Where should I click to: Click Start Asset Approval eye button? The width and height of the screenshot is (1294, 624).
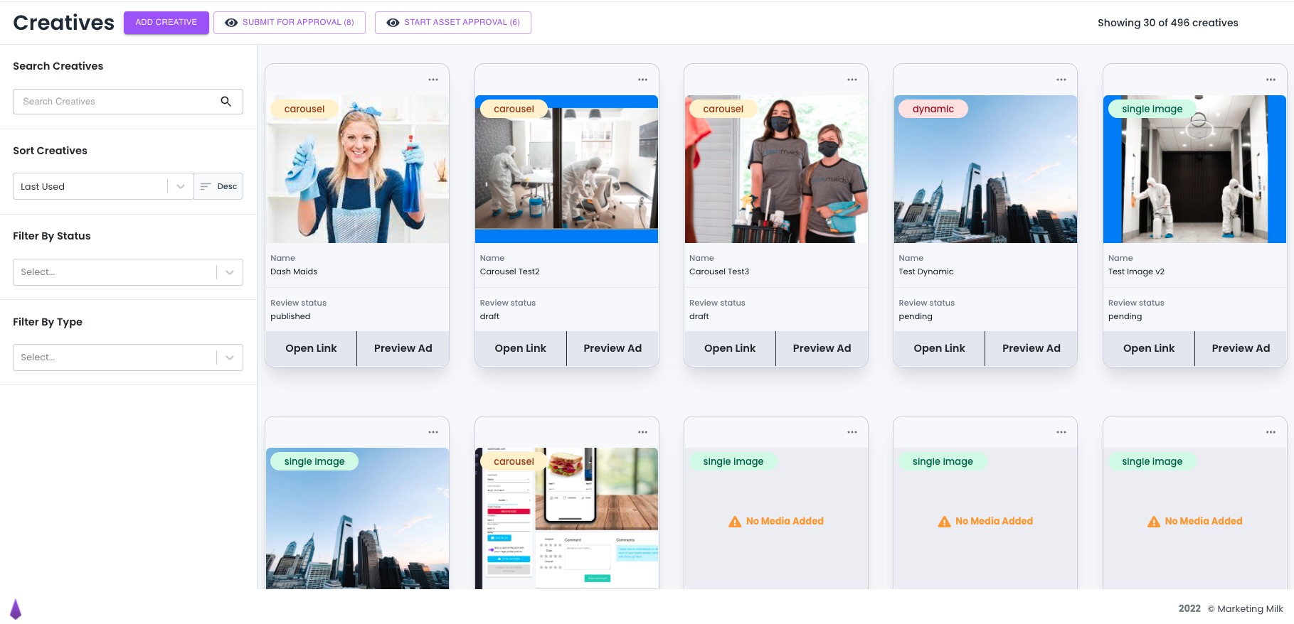tap(453, 23)
